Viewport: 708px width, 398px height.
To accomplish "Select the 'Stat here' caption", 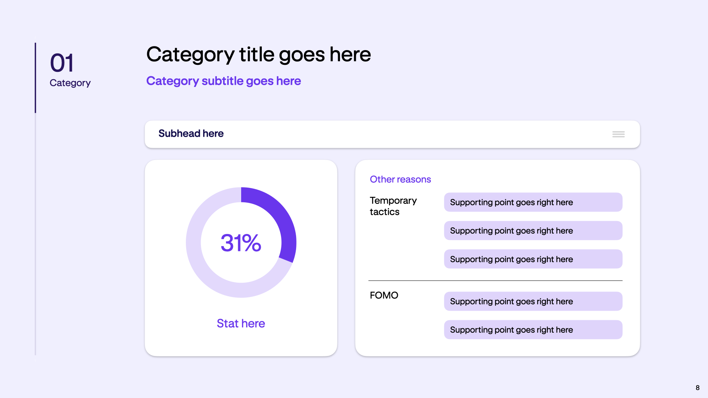I will point(241,323).
